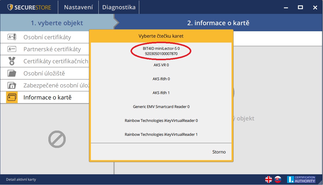Choose Rainbow Technologies iKeyVirtualReader 0
323x185 pixels.
(161, 121)
